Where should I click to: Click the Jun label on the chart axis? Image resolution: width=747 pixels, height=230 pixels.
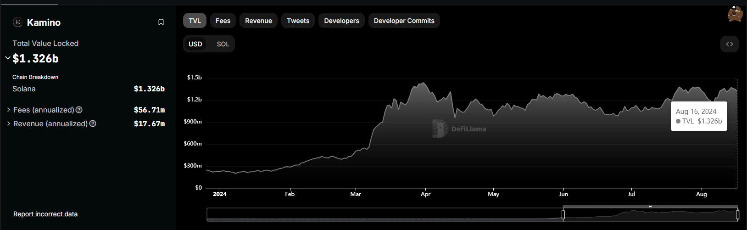[563, 194]
